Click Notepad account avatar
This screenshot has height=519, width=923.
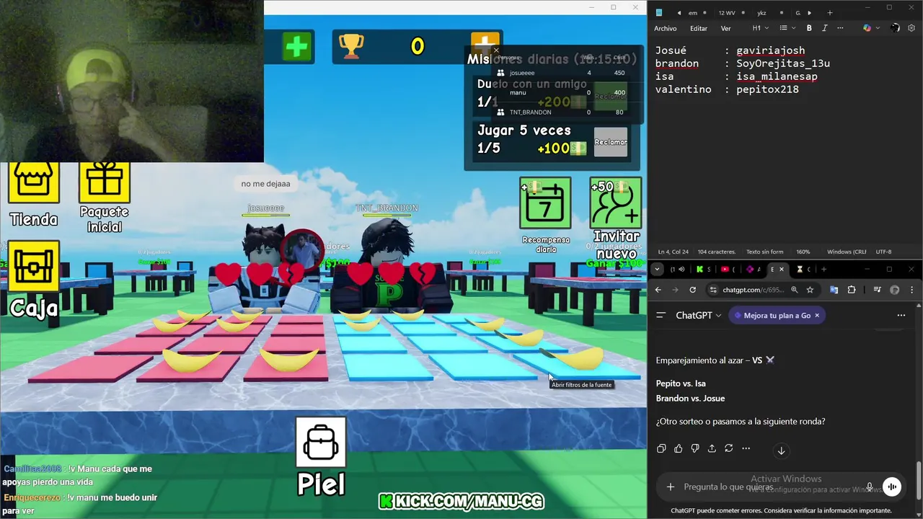895,28
